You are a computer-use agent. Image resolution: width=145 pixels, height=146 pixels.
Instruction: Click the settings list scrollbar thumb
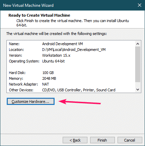[x=138, y=64]
